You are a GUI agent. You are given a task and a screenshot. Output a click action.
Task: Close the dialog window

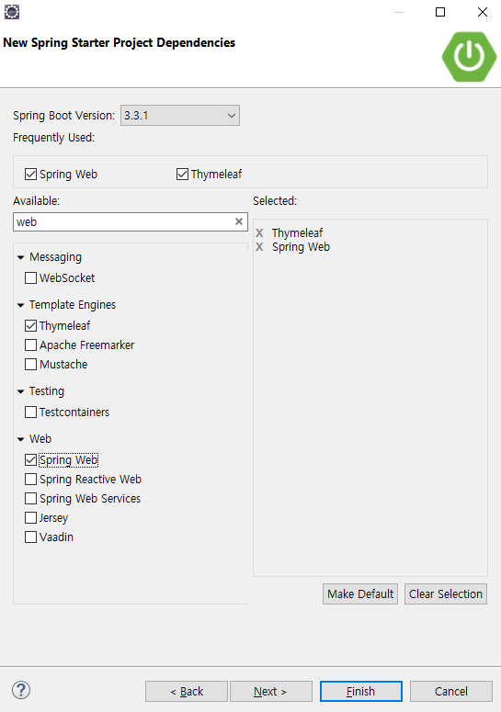(483, 12)
